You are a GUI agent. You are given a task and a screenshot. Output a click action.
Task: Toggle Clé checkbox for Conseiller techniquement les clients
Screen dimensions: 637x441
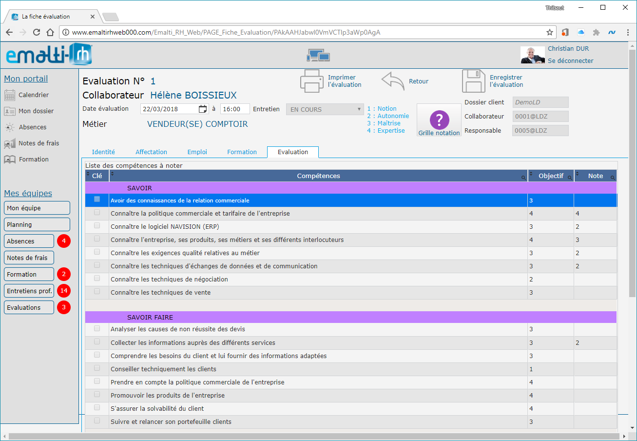click(97, 368)
